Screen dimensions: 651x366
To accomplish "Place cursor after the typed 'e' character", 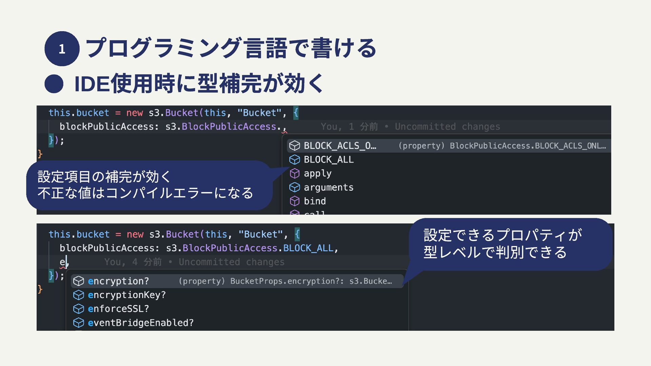I will click(66, 262).
